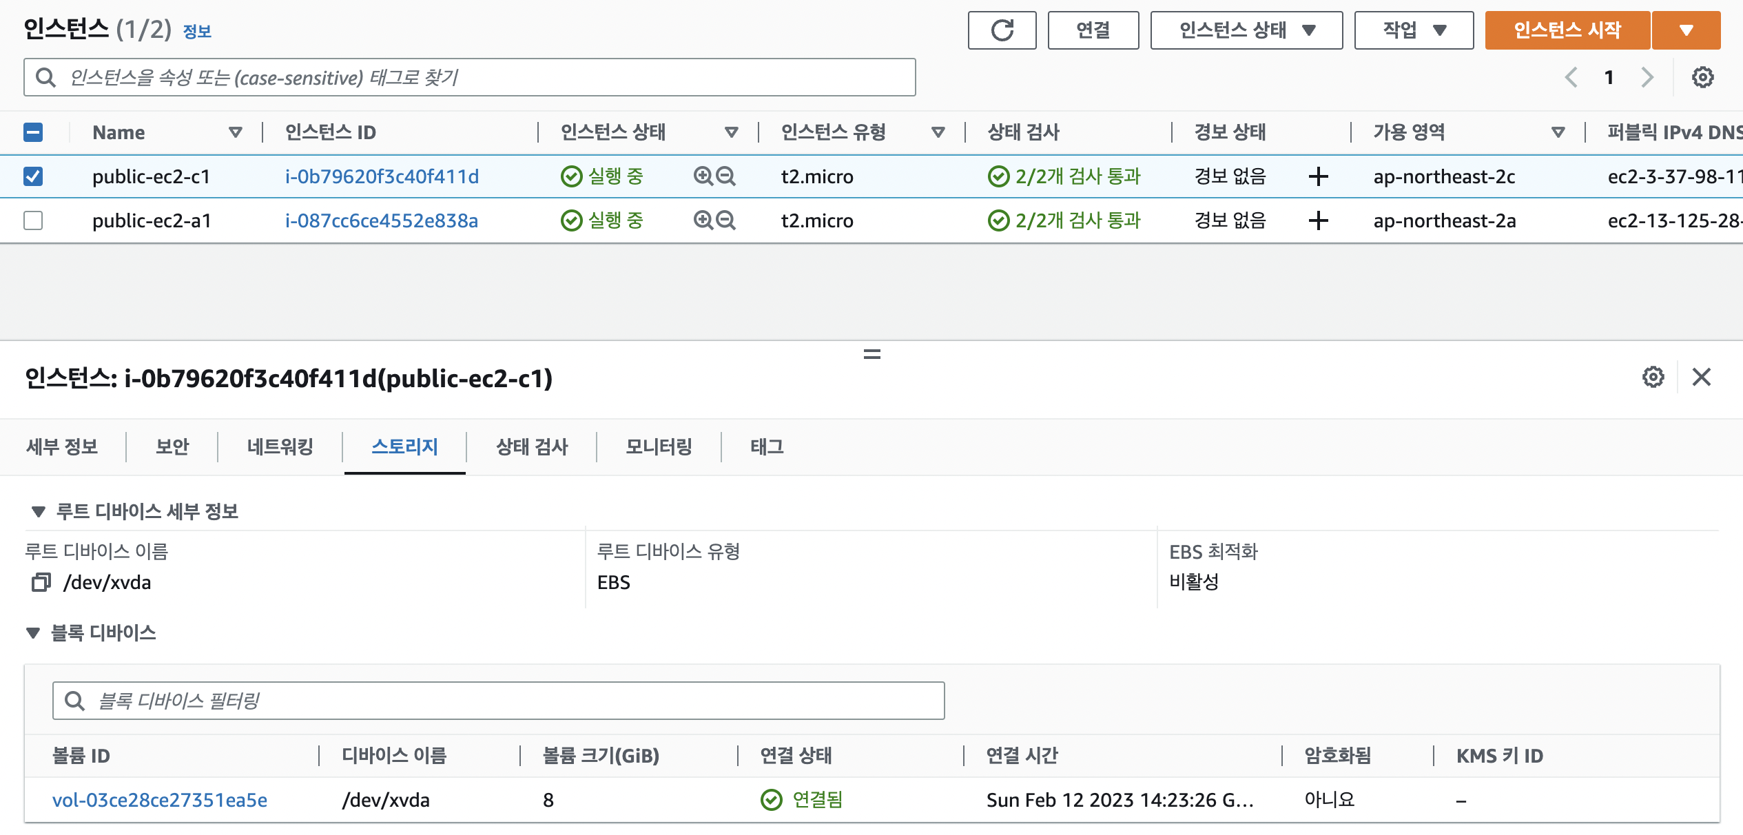Click the 연결 connect button
Screen dimensions: 1743x835
coord(1093,30)
